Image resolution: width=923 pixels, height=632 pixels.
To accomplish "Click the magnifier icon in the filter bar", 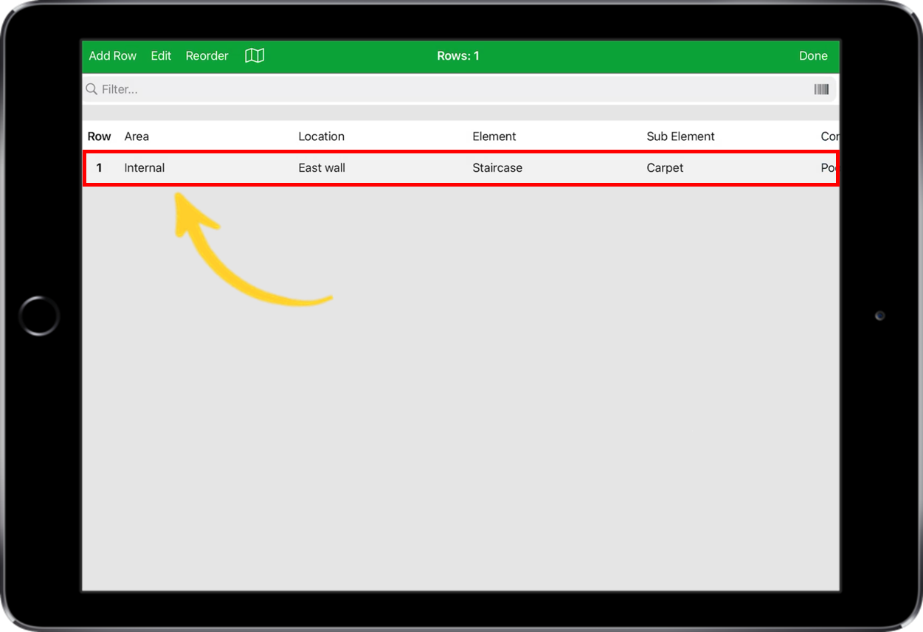I will (91, 88).
